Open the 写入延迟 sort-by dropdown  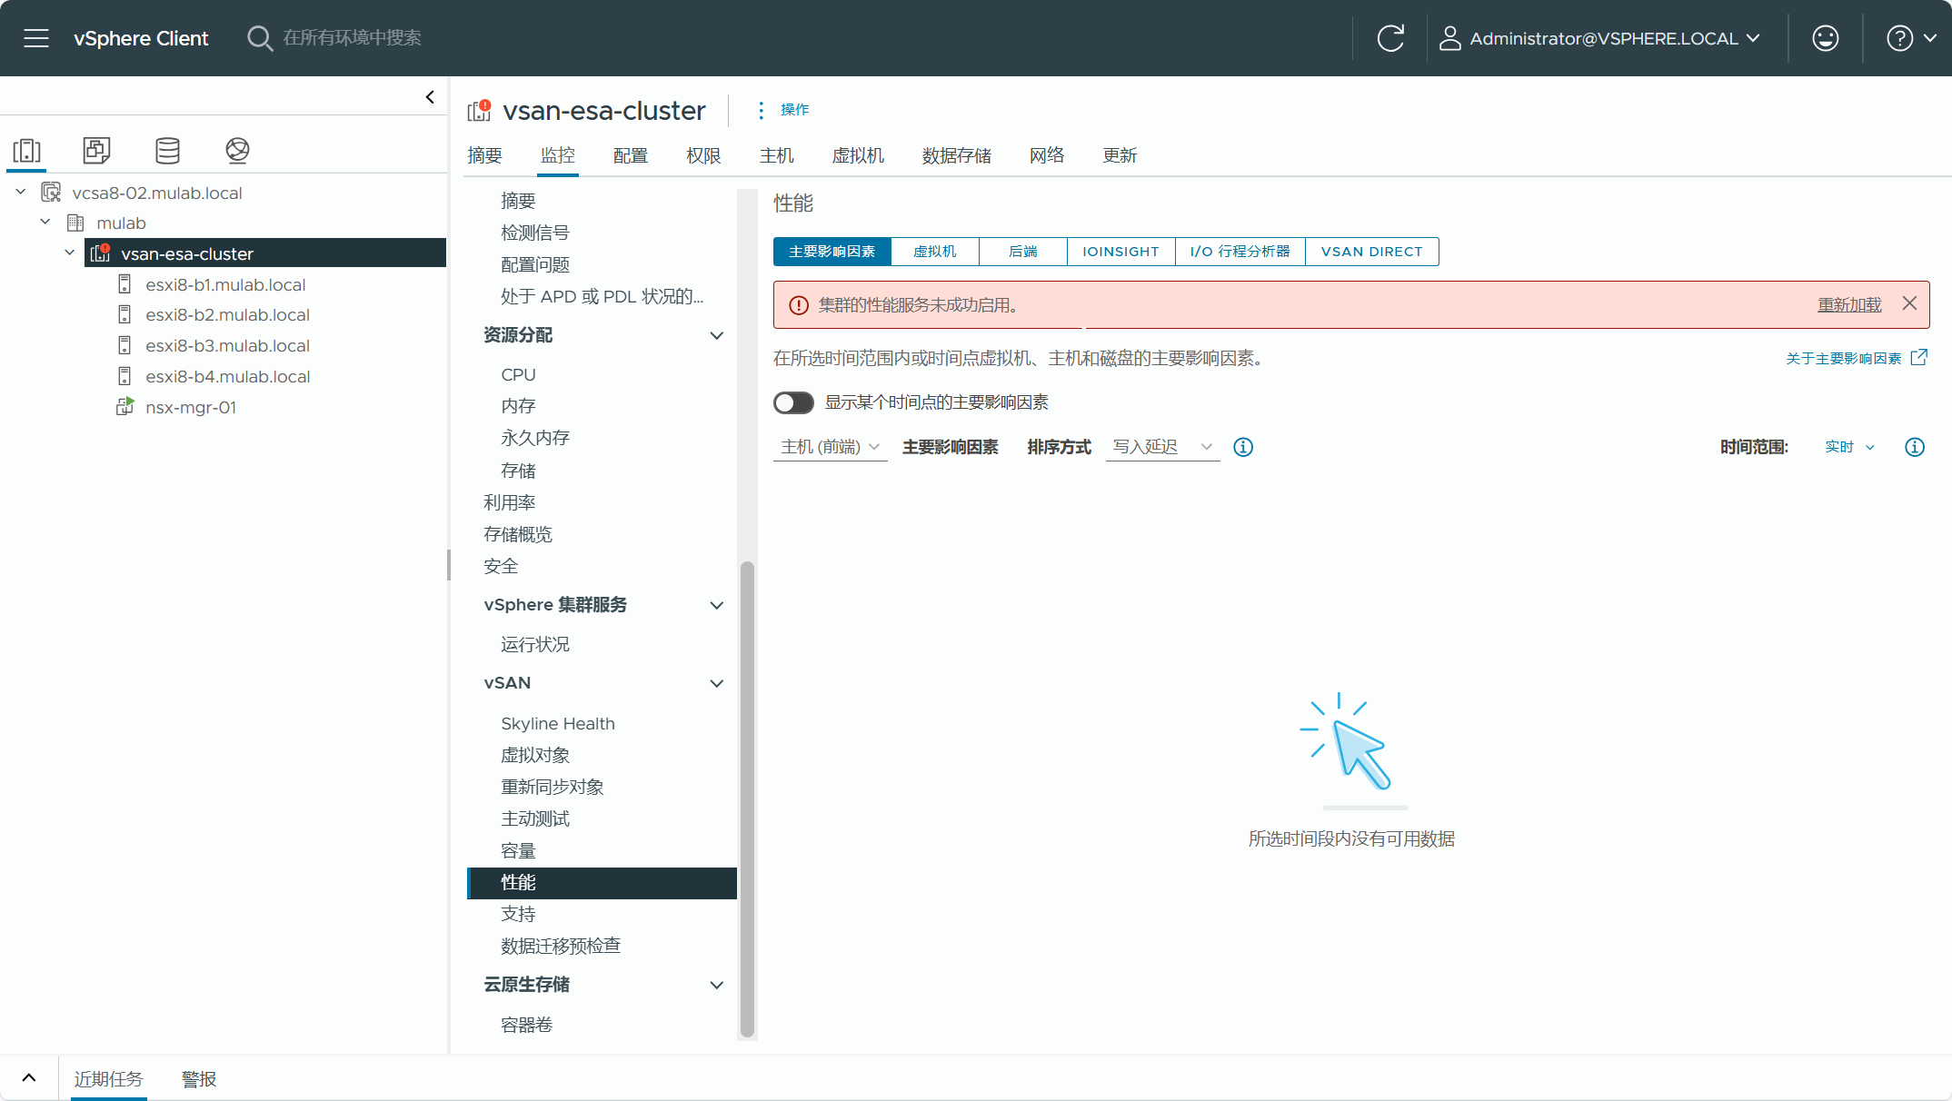pyautogui.click(x=1162, y=447)
